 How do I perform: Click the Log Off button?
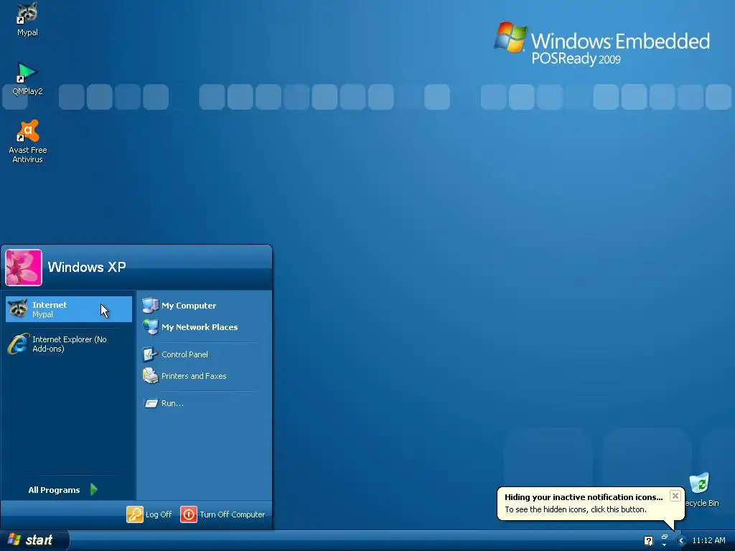149,514
